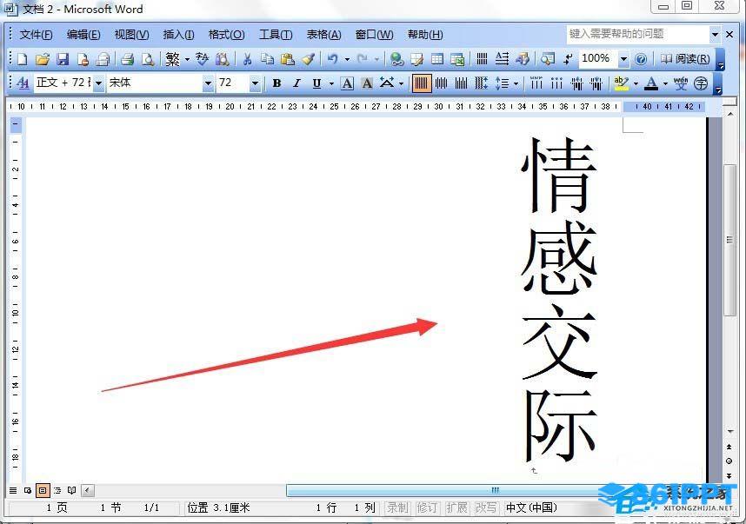
Task: Paste from clipboard icon
Action: pos(288,59)
